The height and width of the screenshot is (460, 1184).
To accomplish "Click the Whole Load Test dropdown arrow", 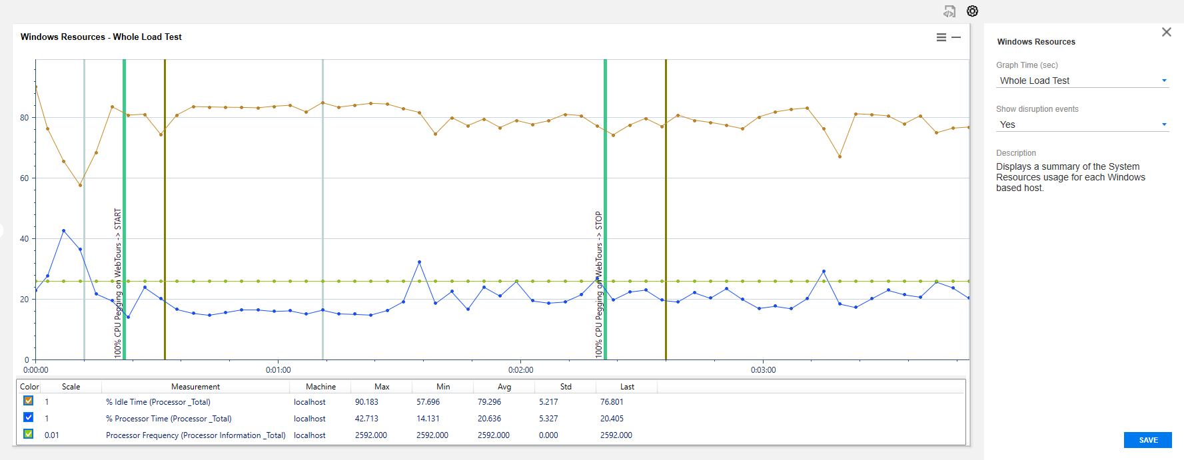I will coord(1164,81).
